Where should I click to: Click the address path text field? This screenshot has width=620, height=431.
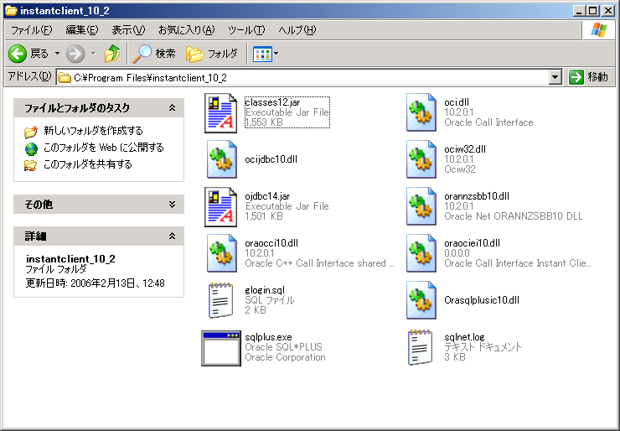pyautogui.click(x=302, y=78)
